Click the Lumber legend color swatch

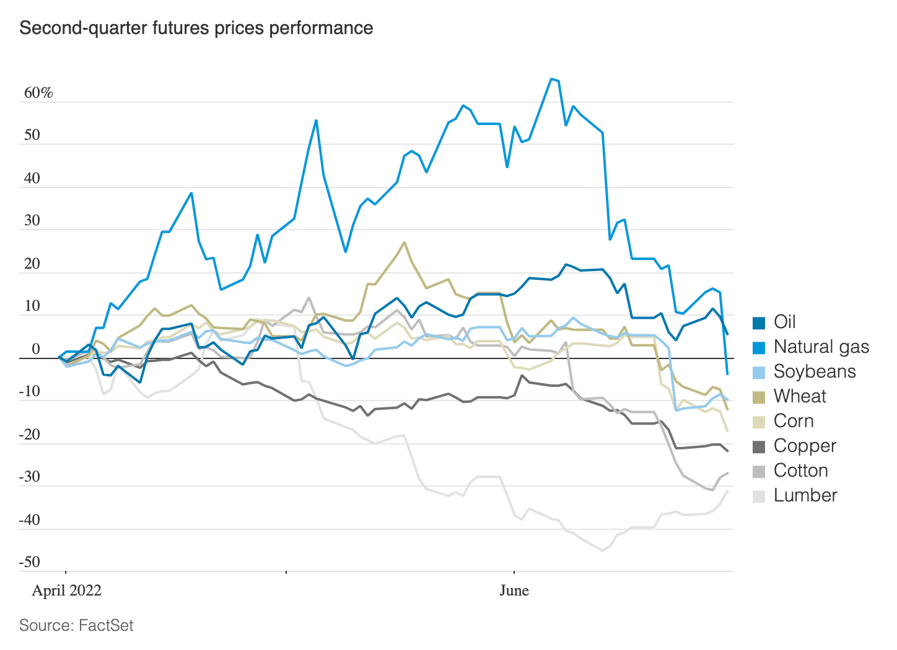[759, 496]
